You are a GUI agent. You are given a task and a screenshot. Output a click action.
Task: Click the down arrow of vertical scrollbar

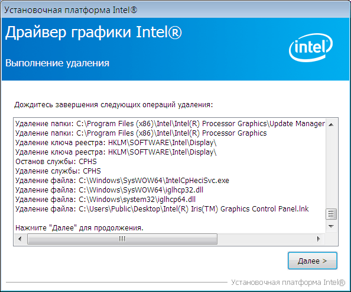pyautogui.click(x=331, y=226)
